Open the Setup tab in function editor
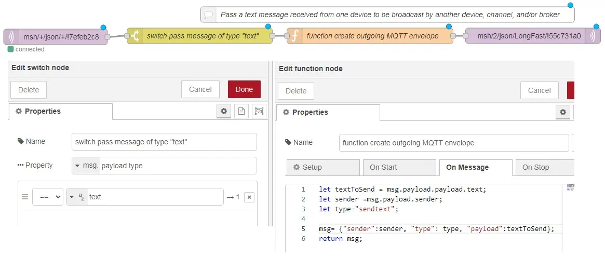Screen dimensions: 605x271 point(322,167)
